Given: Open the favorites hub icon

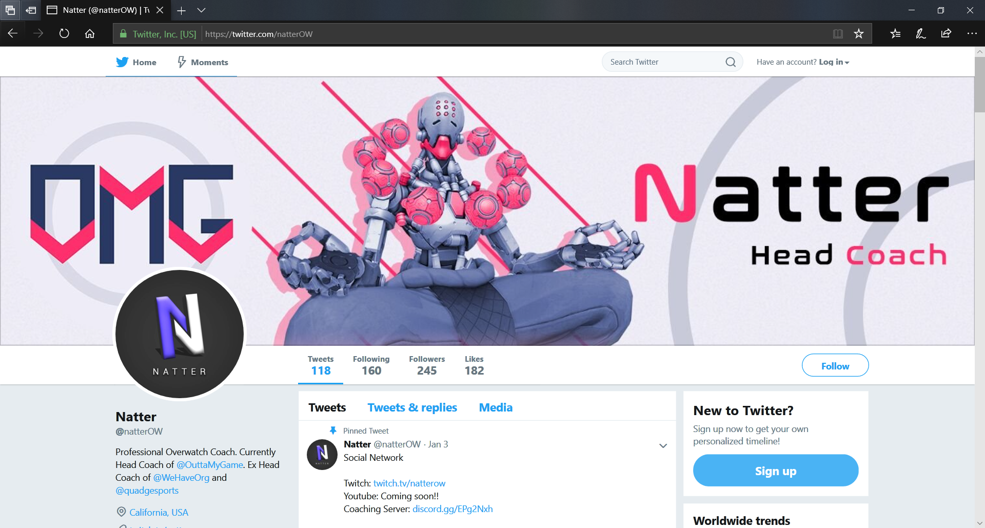Looking at the screenshot, I should point(895,34).
